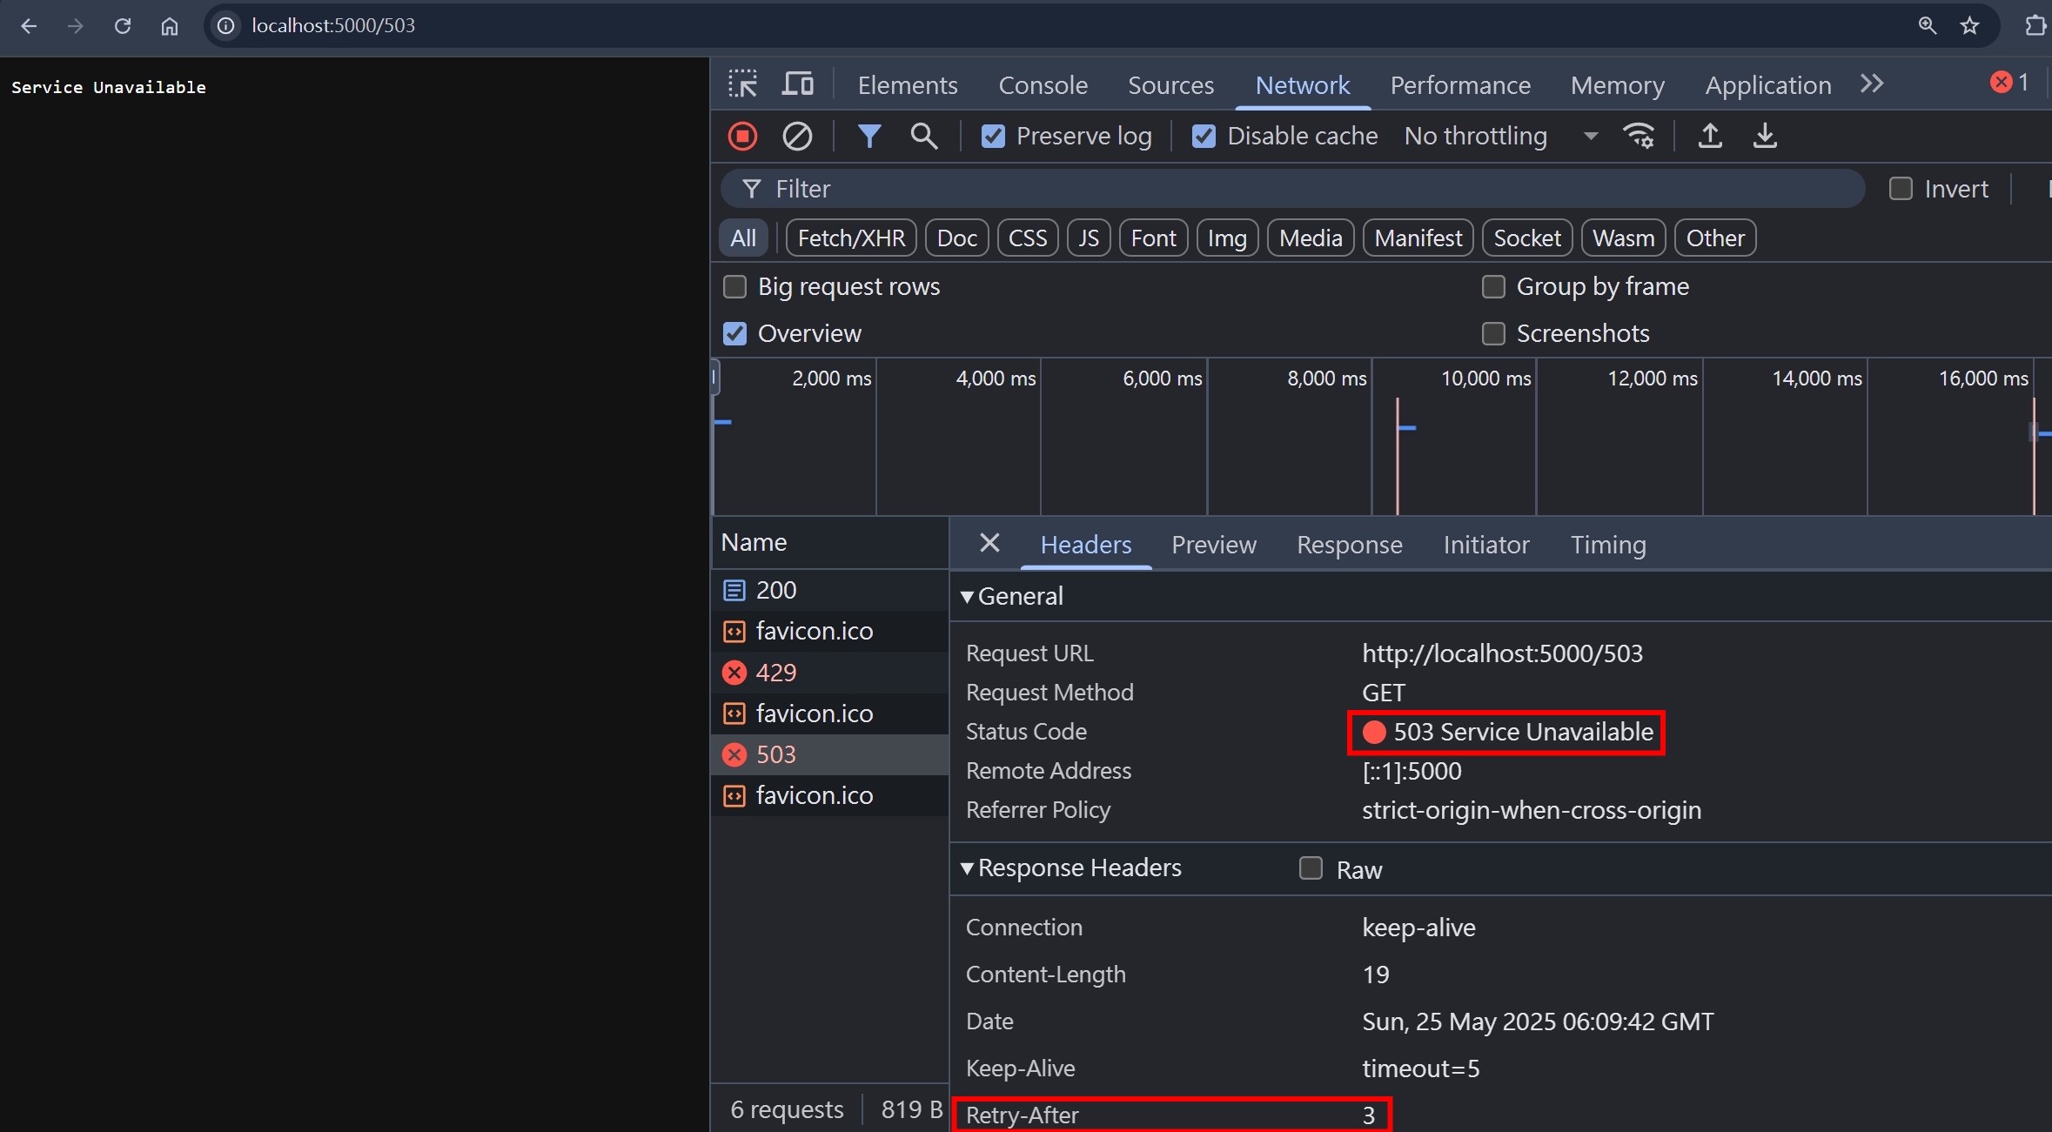Viewport: 2052px width, 1132px height.
Task: Enable the Invert filter checkbox
Action: [x=1901, y=189]
